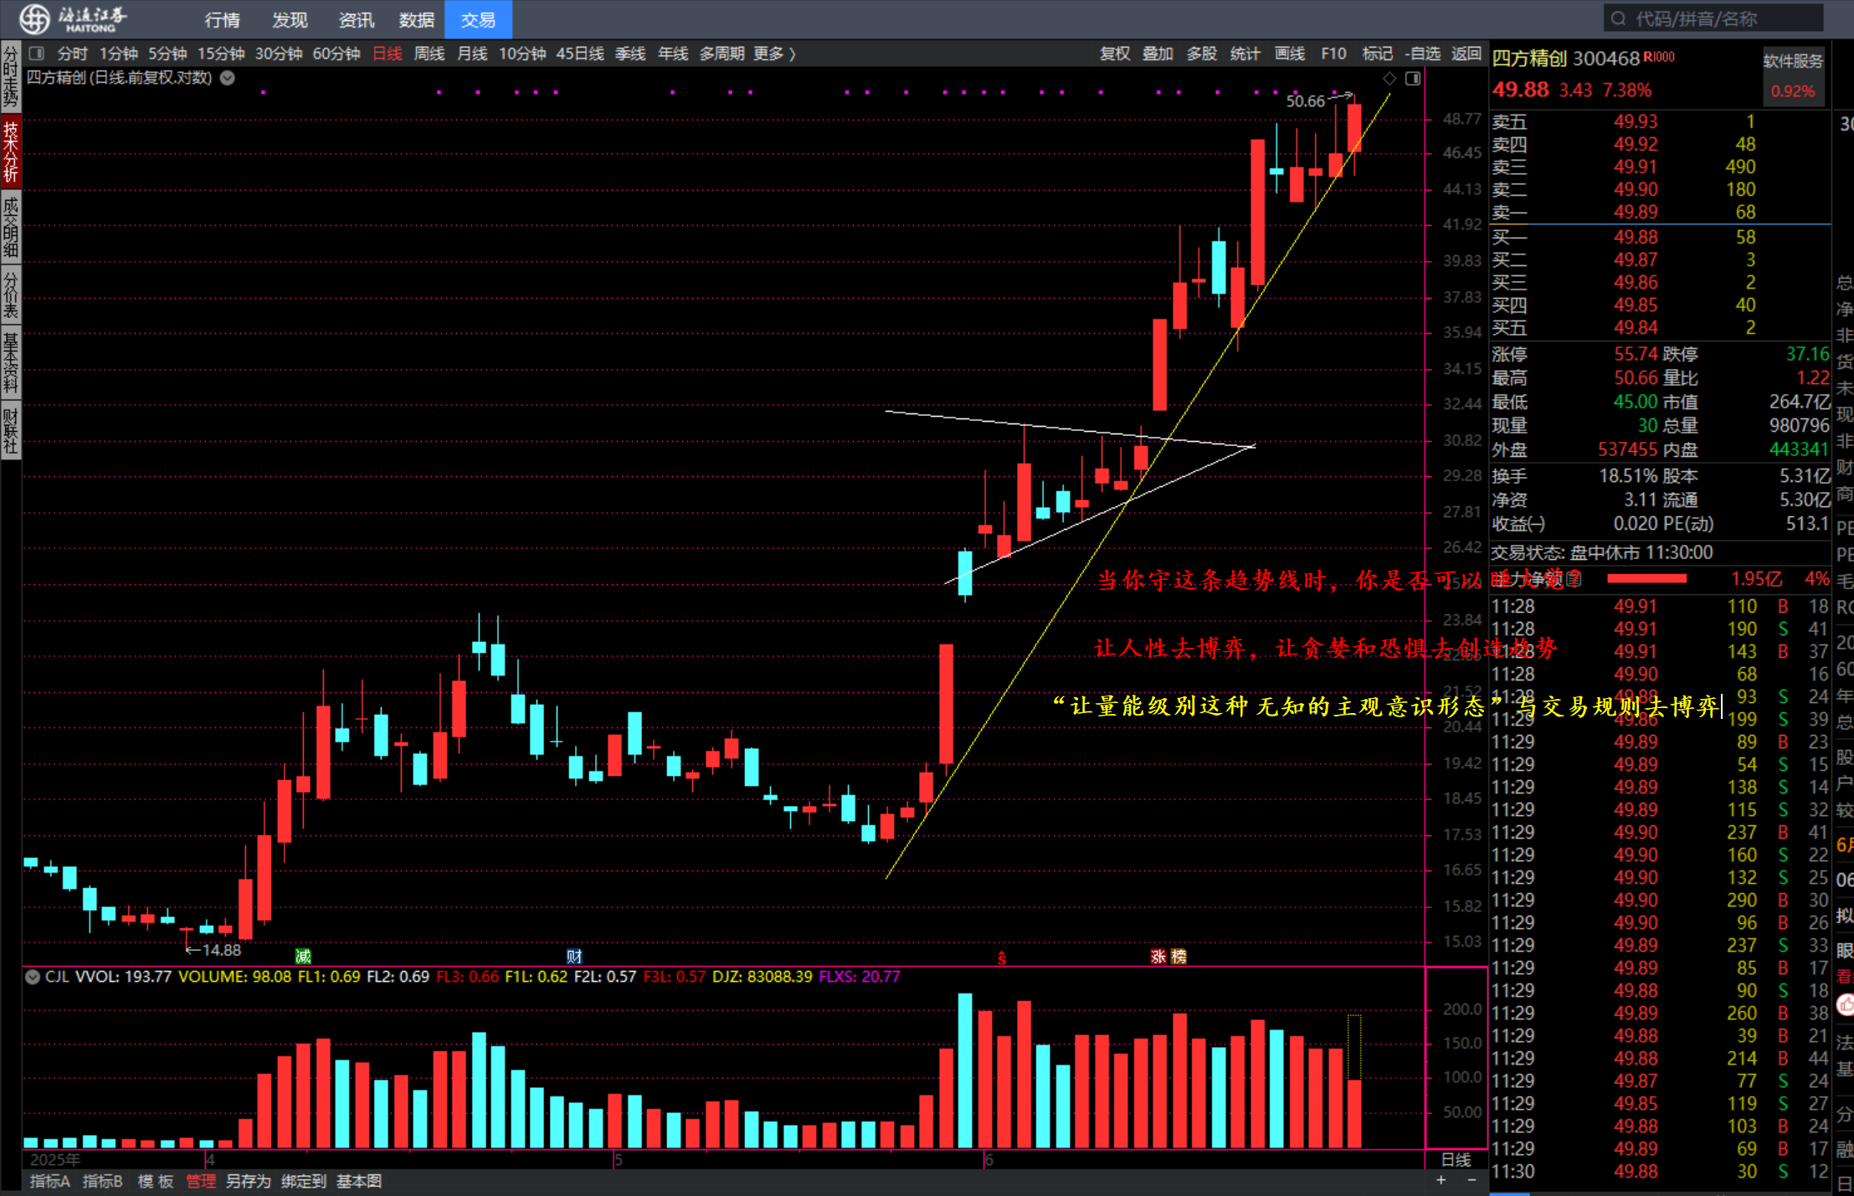Image resolution: width=1854 pixels, height=1196 pixels.
Task: Open the 分价表 side tab
Action: 11,295
